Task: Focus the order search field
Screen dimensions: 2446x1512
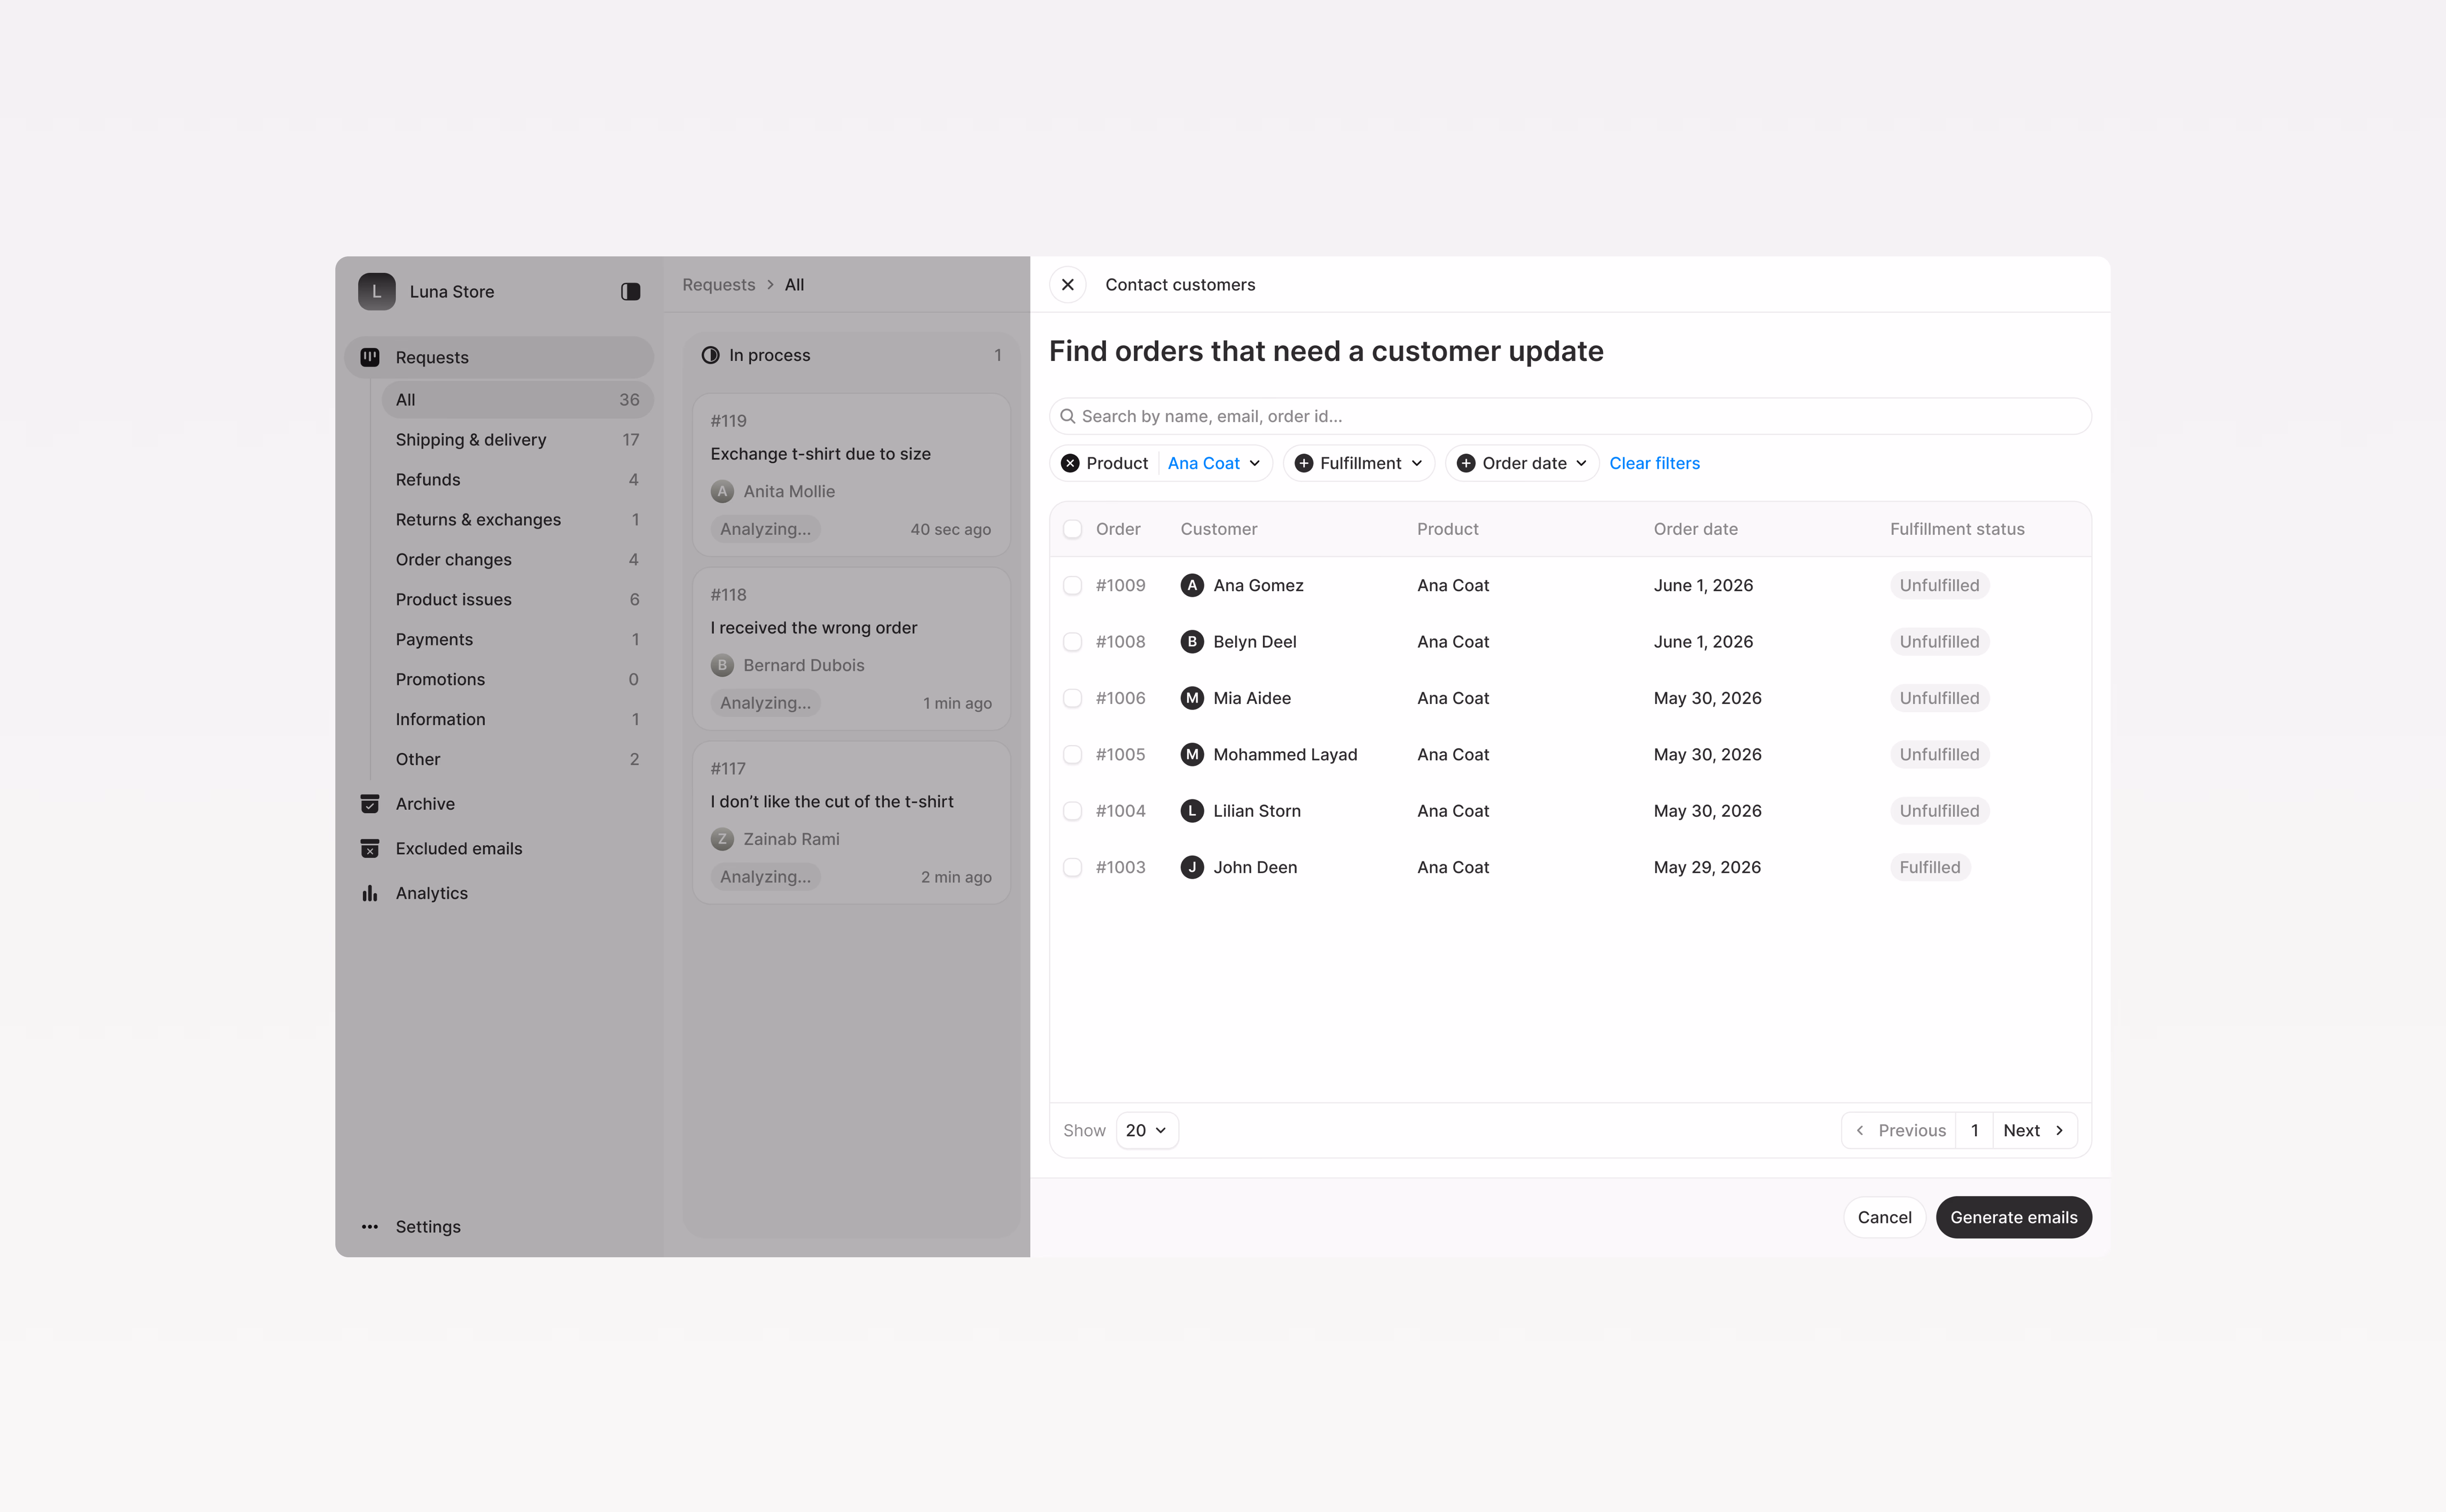Action: click(x=1569, y=416)
